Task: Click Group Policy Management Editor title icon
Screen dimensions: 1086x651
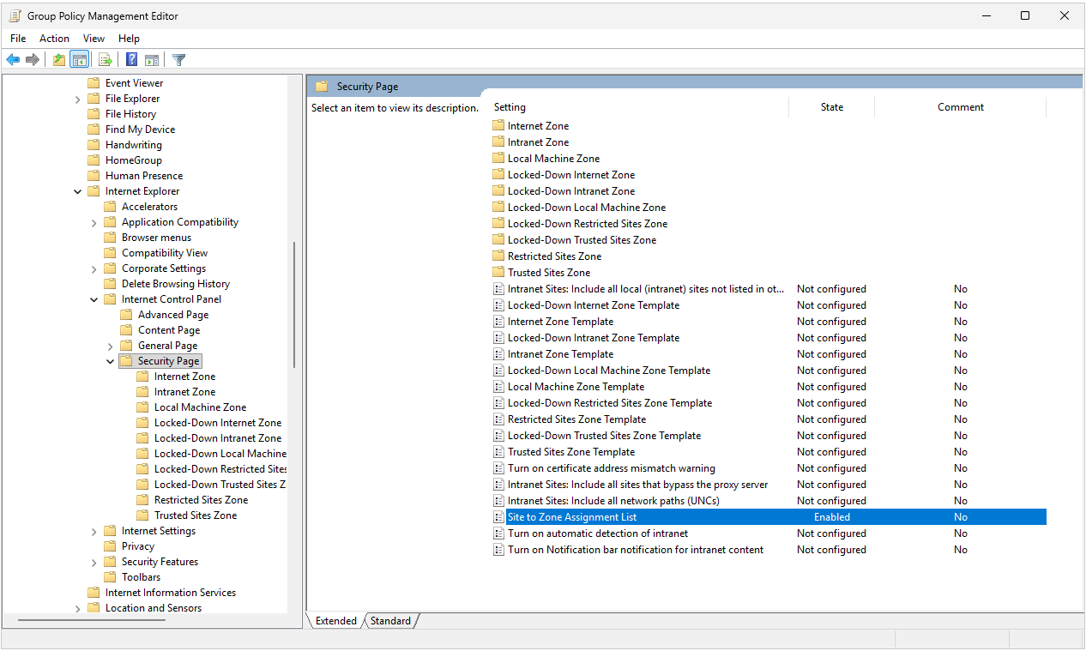Action: click(x=15, y=15)
